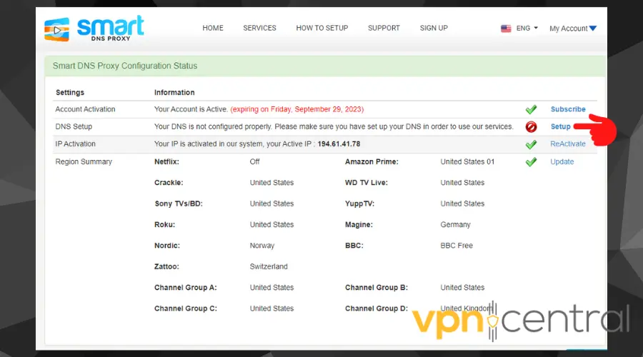Click Nordic value Norway
The image size is (643, 357).
tap(262, 246)
